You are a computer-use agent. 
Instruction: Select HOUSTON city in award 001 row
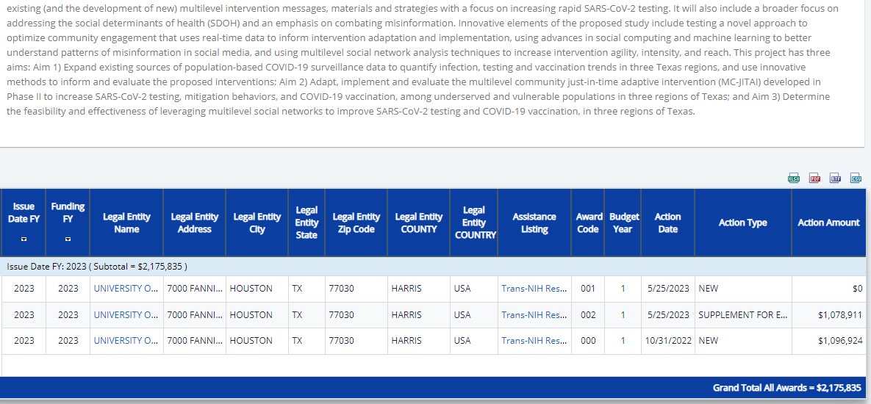click(x=257, y=289)
